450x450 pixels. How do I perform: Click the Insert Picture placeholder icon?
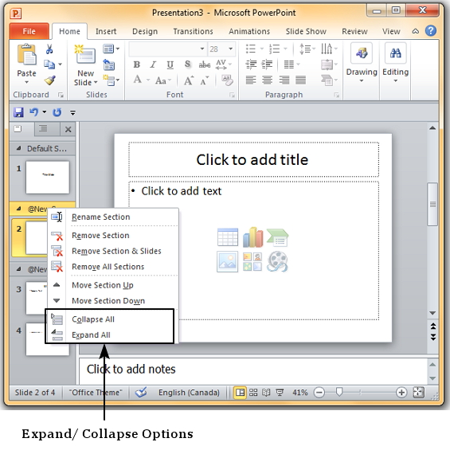(227, 261)
